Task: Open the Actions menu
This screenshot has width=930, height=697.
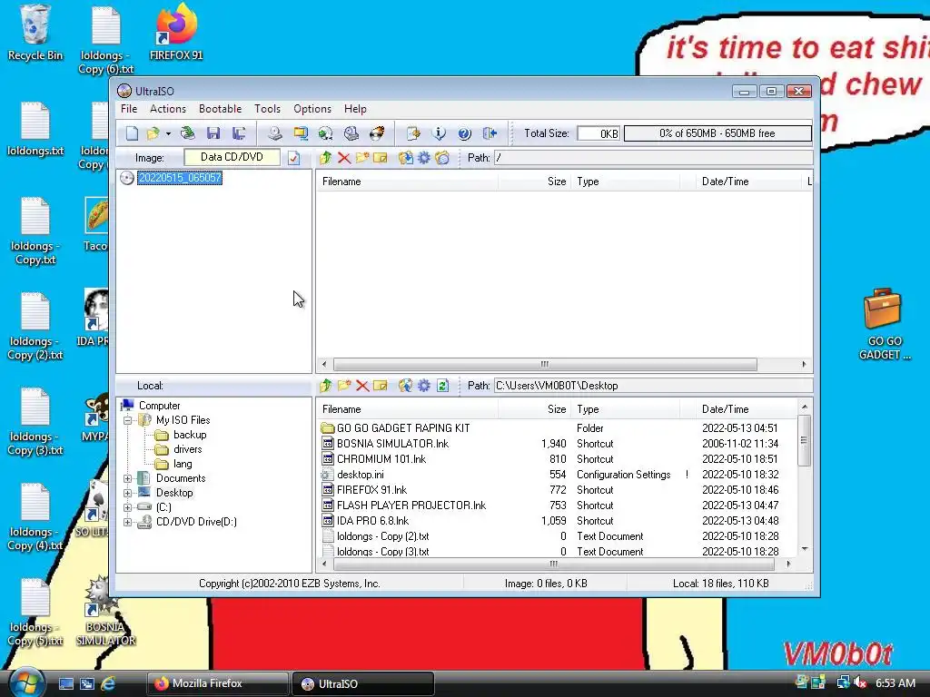Action: (x=168, y=109)
